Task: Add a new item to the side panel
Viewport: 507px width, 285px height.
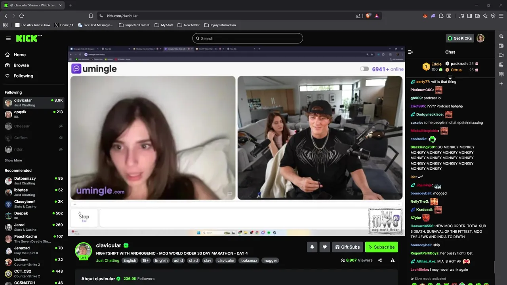Action: (x=501, y=84)
